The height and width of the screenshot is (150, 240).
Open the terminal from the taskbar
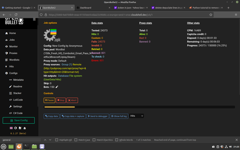coord(27,146)
